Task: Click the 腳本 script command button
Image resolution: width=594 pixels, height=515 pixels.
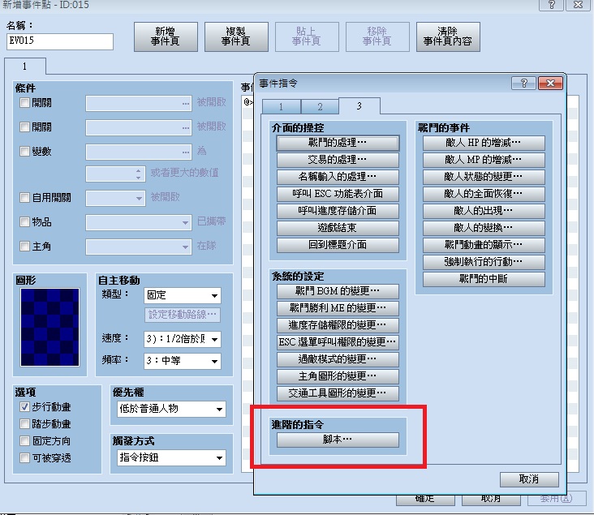Action: click(x=338, y=440)
